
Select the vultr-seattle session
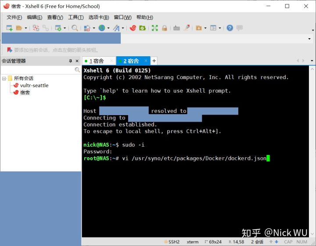click(34, 86)
